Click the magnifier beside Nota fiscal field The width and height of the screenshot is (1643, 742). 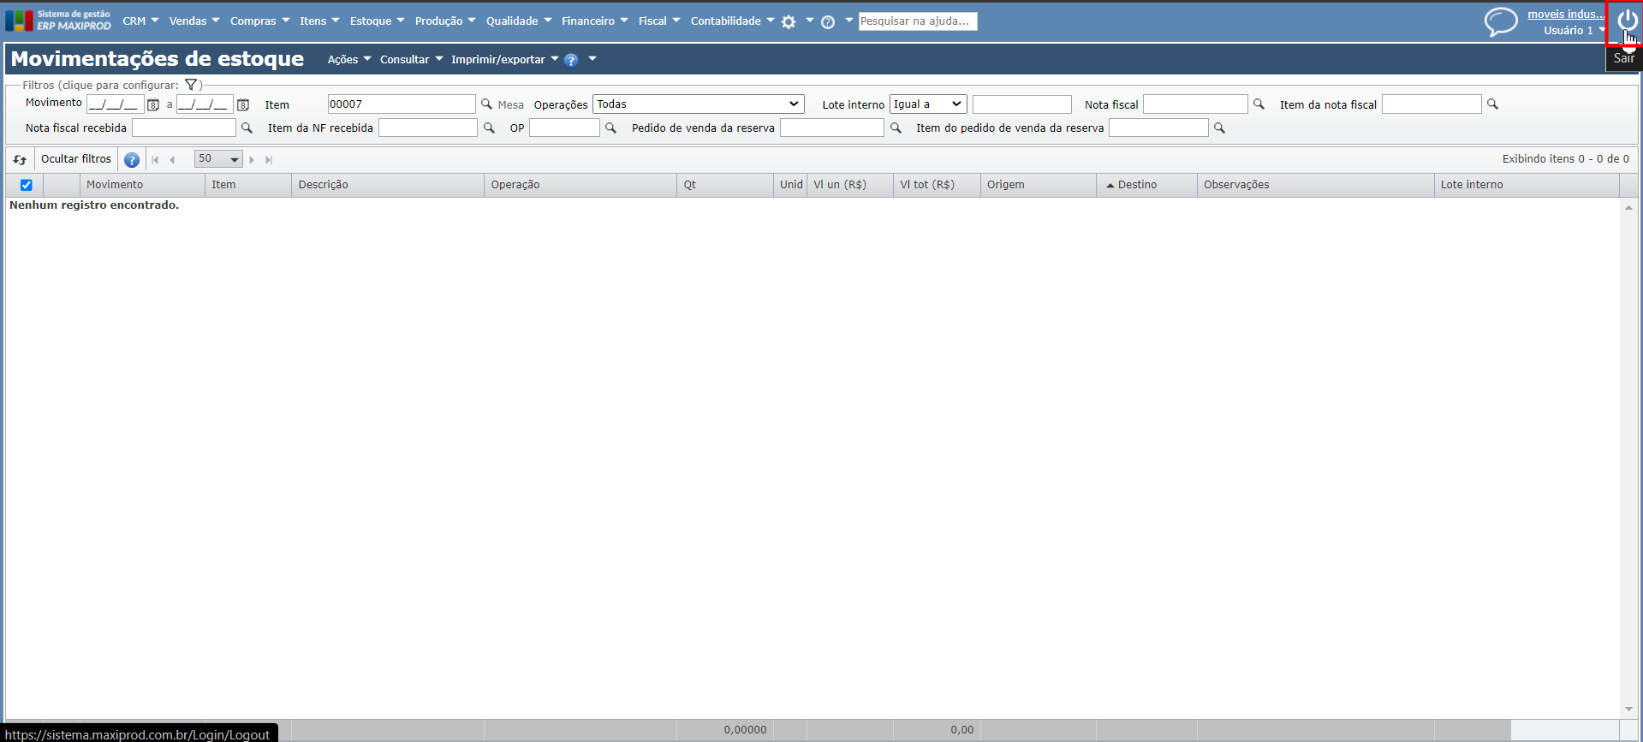pyautogui.click(x=1259, y=104)
